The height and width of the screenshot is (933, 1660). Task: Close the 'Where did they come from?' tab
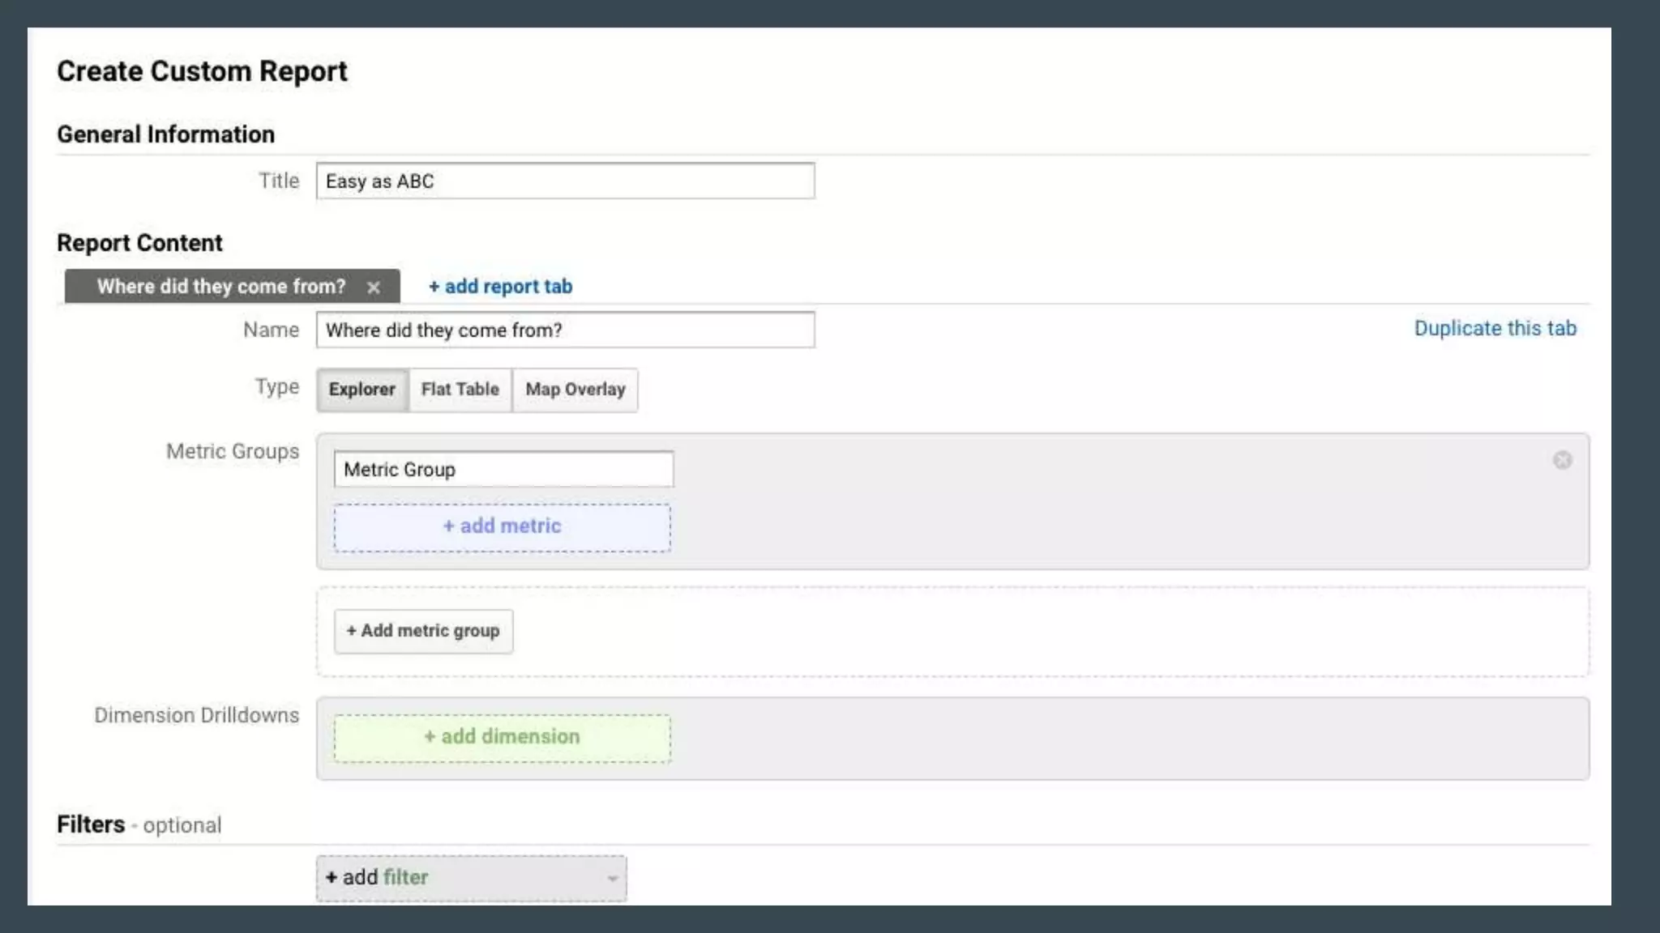pos(373,288)
